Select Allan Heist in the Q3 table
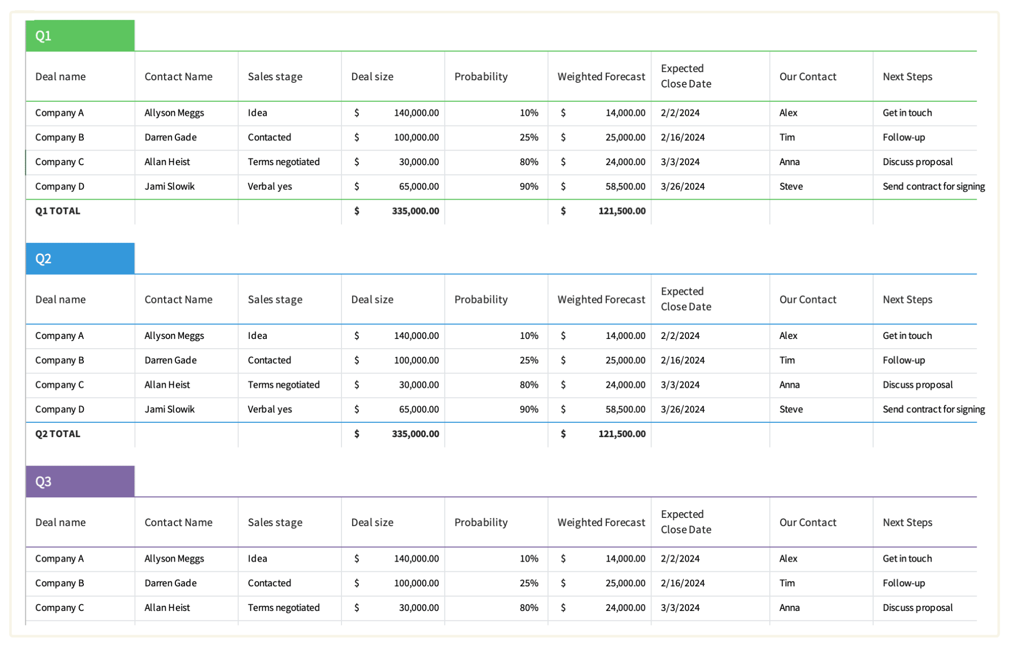Image resolution: width=1028 pixels, height=647 pixels. (167, 607)
